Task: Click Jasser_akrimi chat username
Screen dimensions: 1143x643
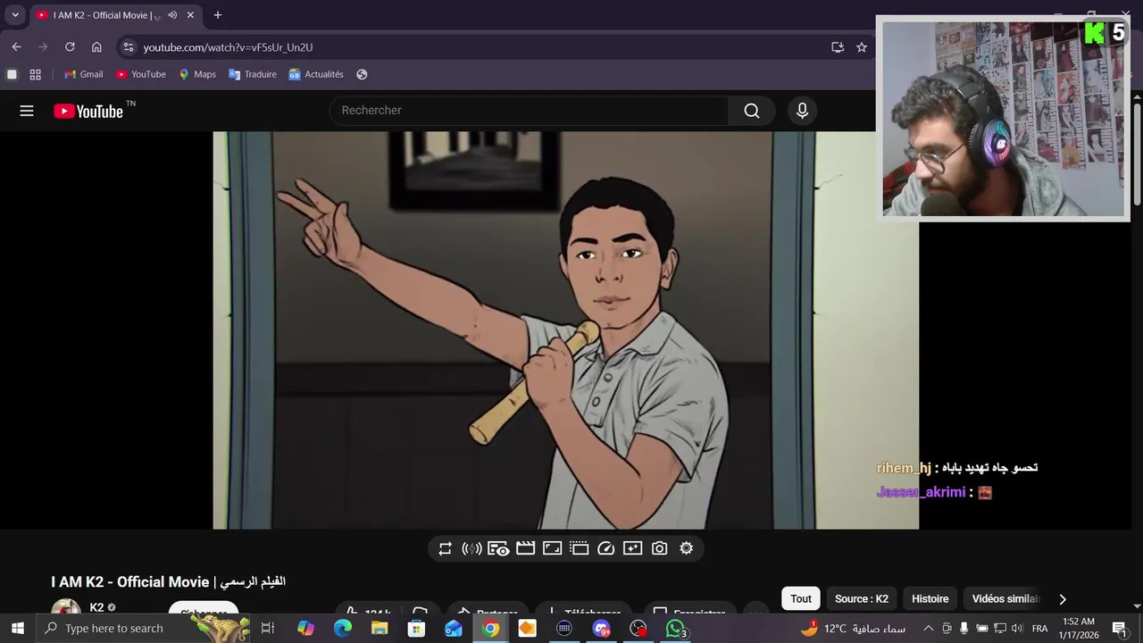Action: pos(921,492)
